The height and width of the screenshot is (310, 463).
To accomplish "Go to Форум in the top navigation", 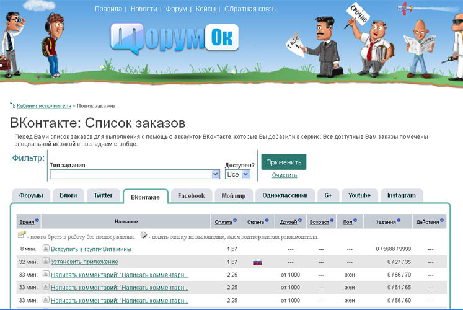I will tap(176, 9).
